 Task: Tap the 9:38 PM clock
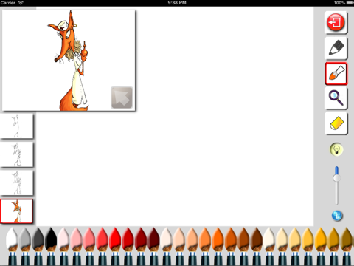point(177,3)
